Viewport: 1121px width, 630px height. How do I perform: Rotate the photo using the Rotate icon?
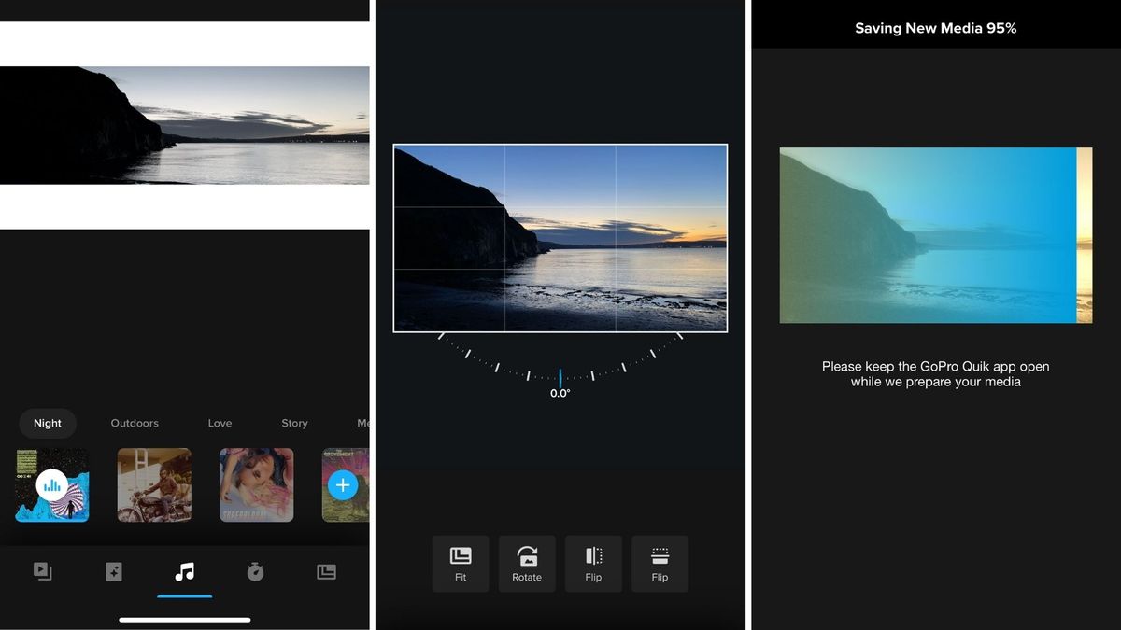527,564
